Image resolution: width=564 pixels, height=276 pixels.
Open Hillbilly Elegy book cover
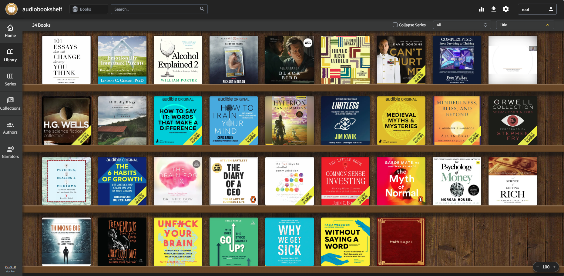click(x=122, y=121)
